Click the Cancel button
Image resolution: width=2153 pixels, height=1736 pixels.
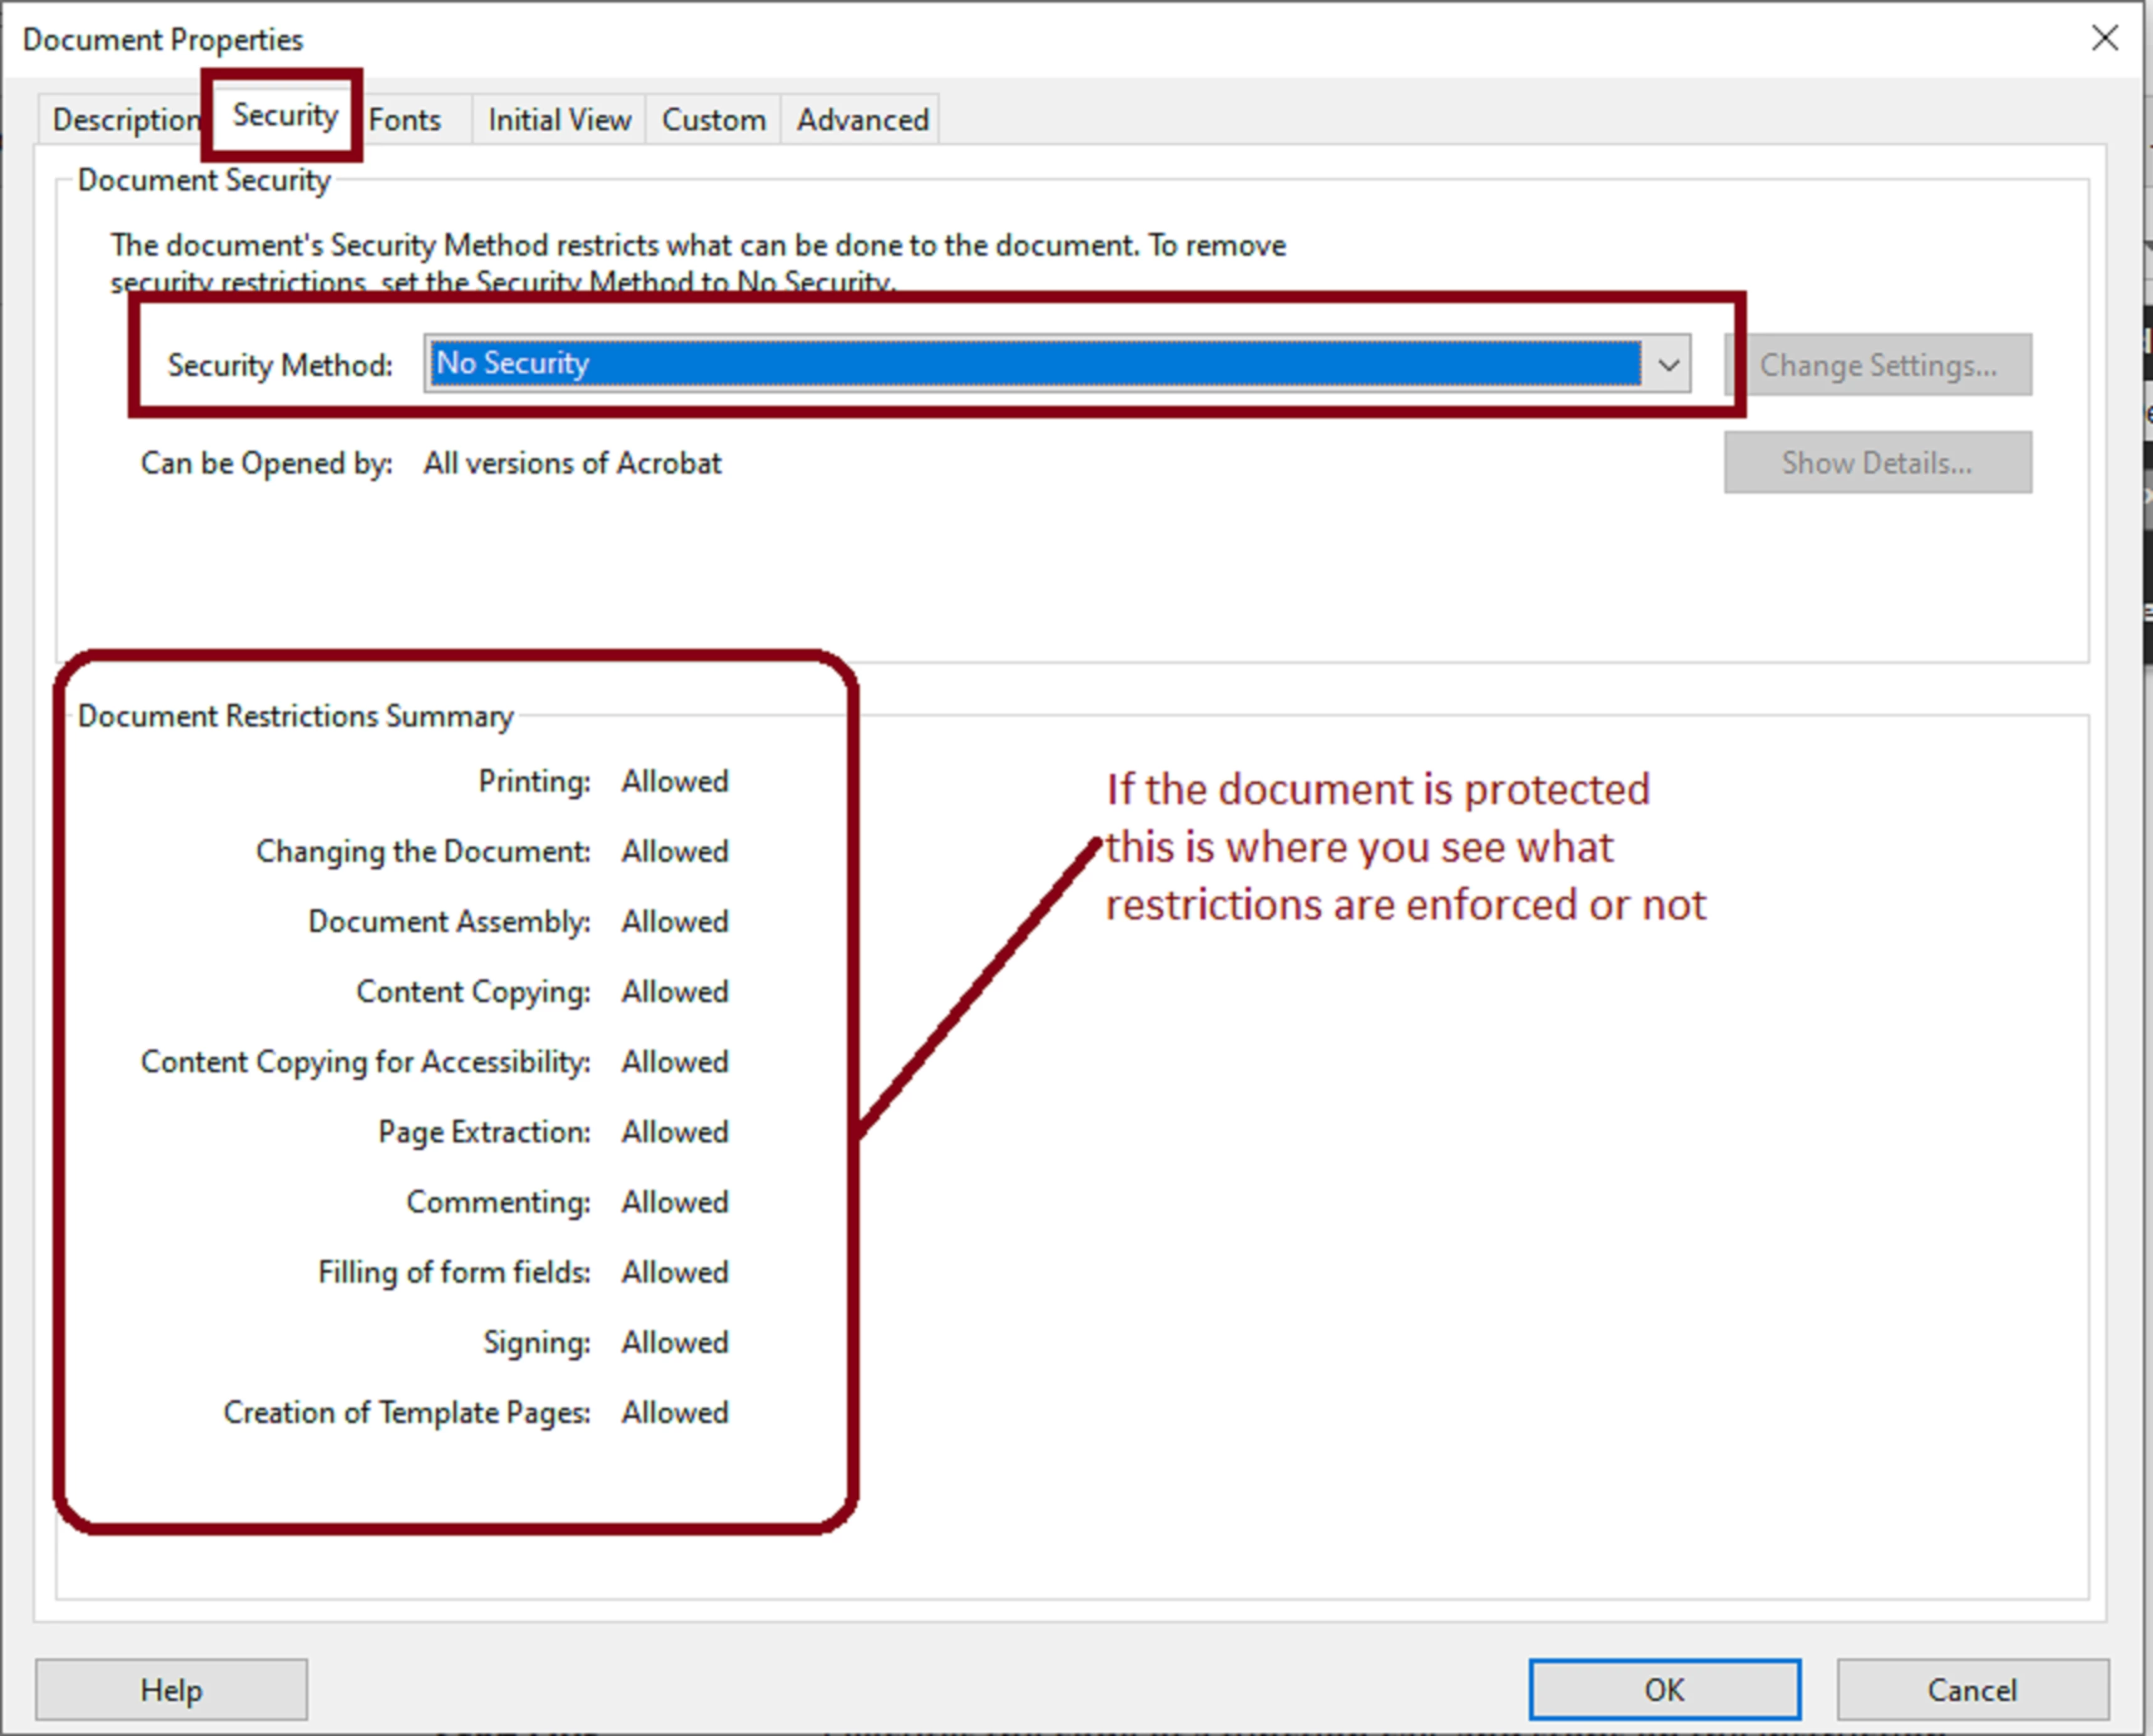1971,1689
